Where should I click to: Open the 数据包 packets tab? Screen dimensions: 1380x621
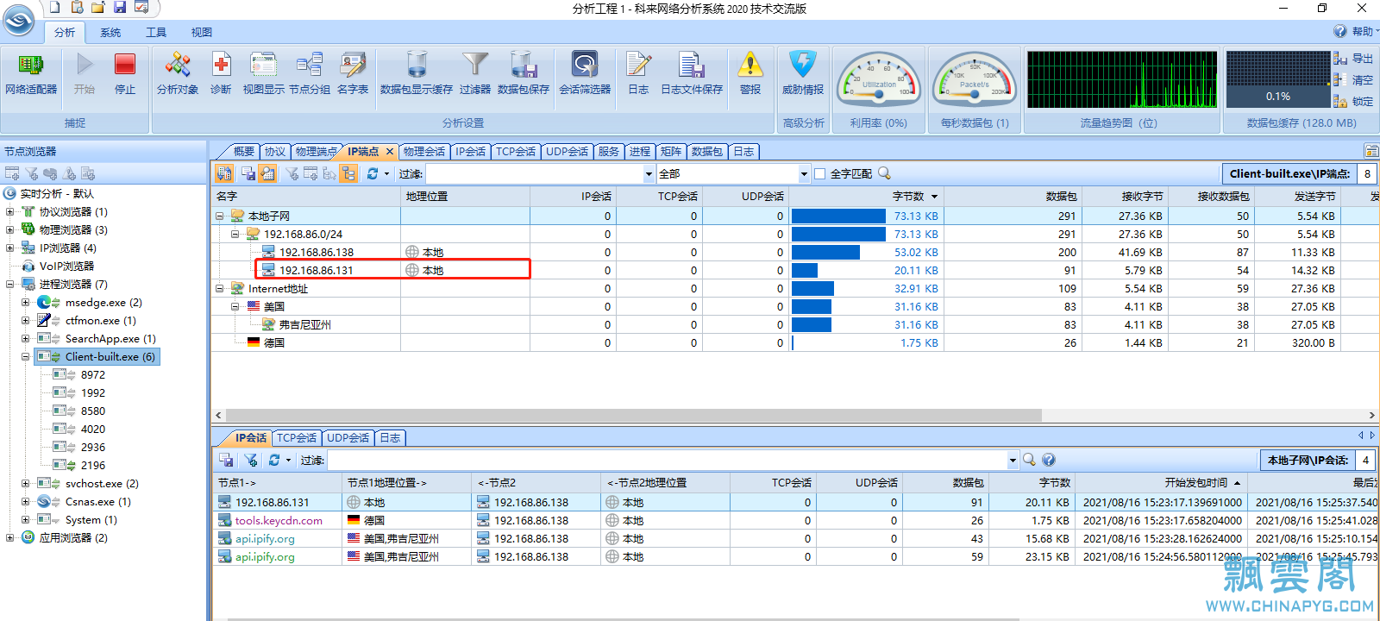707,152
